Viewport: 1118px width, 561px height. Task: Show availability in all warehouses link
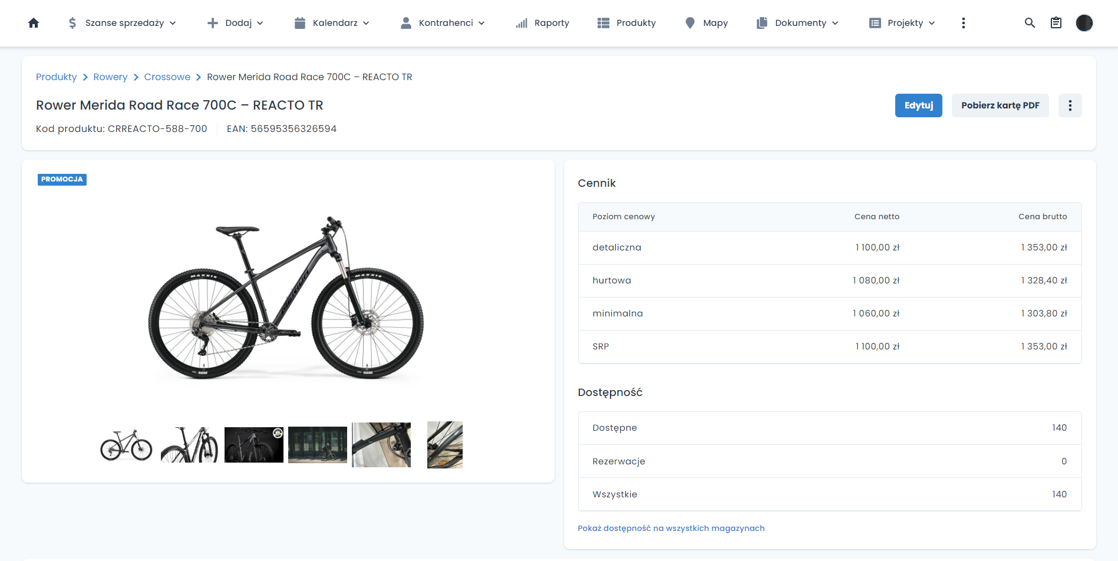point(671,529)
